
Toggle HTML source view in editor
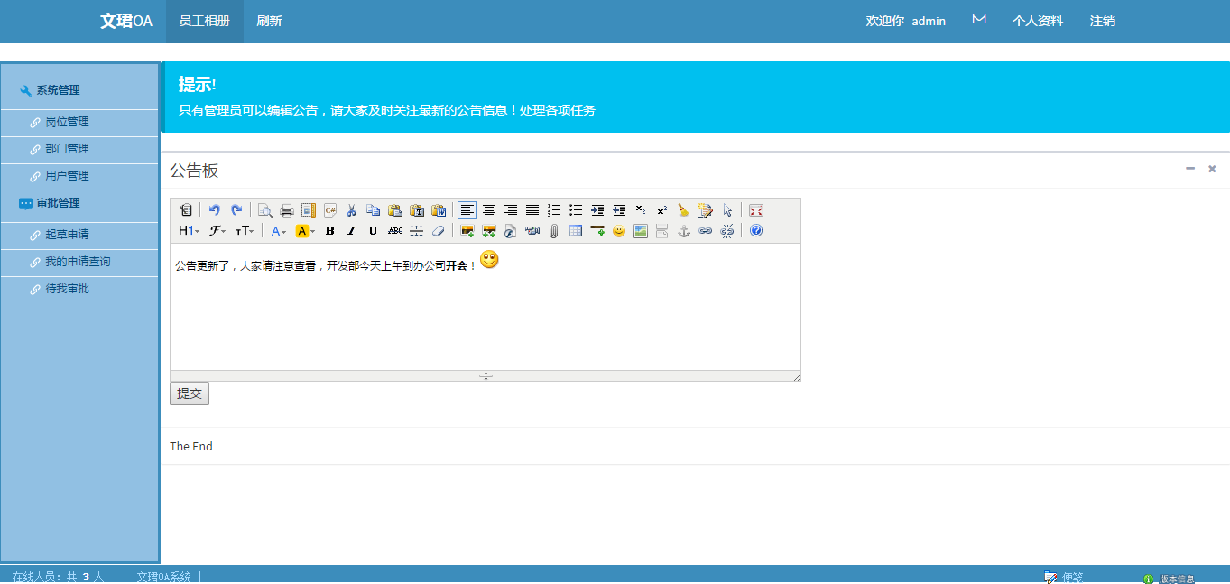(x=186, y=210)
